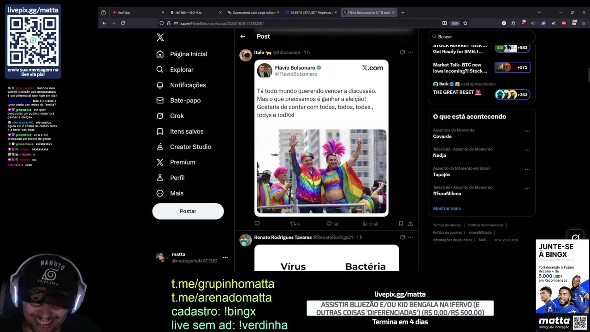The image size is (590, 332).
Task: Bookmark Italo's post
Action: [401, 224]
